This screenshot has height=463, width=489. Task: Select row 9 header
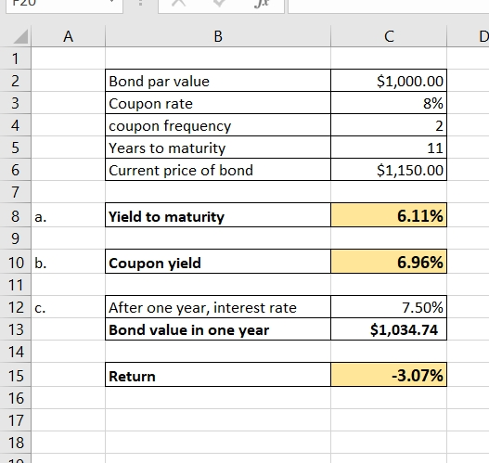click(15, 238)
